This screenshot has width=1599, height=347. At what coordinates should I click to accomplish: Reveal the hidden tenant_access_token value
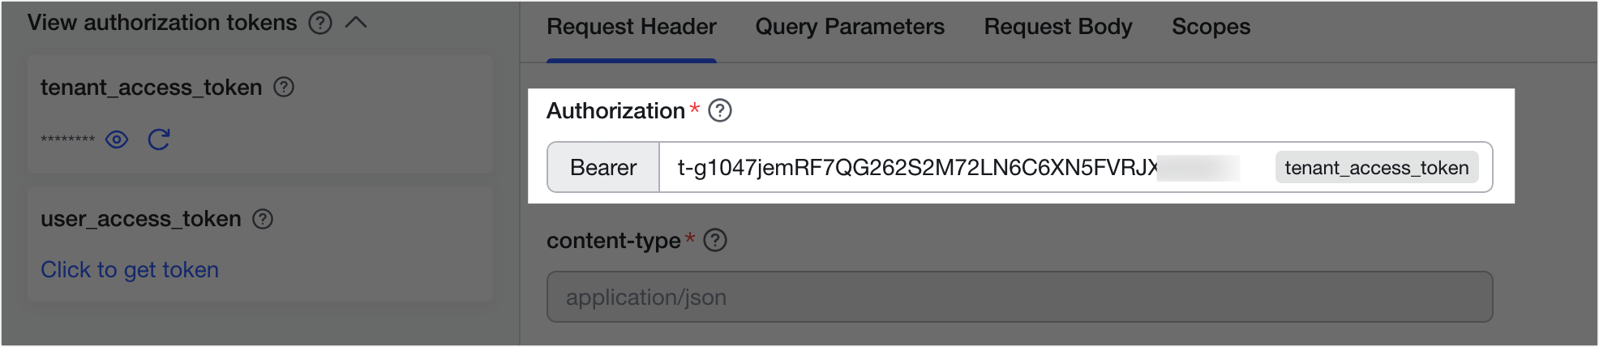coord(117,139)
